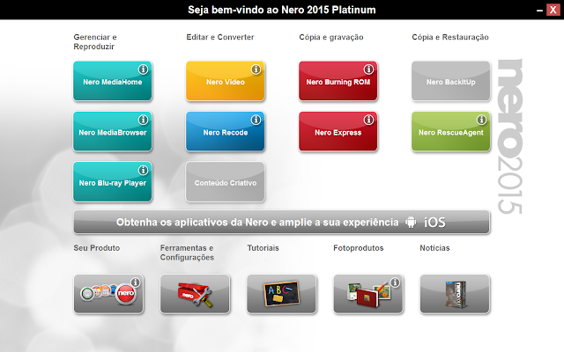Click the iOS label in banner
The height and width of the screenshot is (352, 564).
(434, 223)
